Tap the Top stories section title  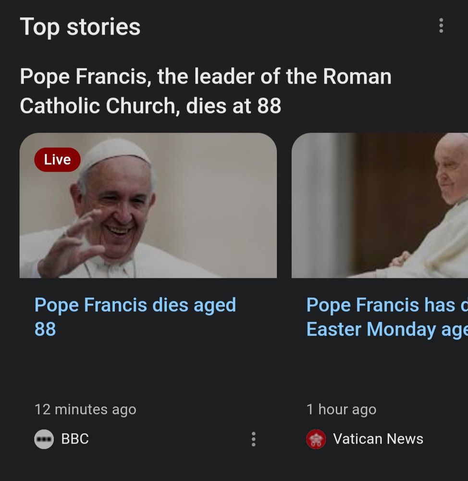coord(80,27)
